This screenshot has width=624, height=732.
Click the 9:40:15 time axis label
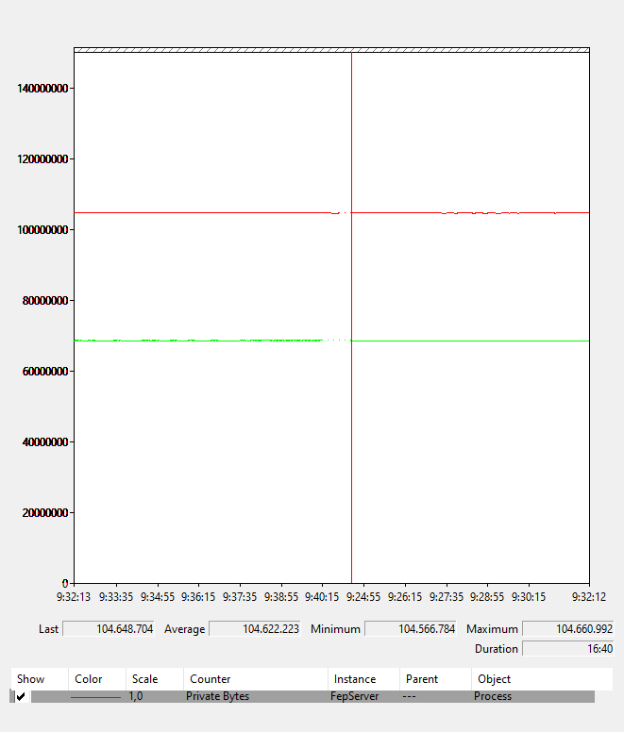322,596
